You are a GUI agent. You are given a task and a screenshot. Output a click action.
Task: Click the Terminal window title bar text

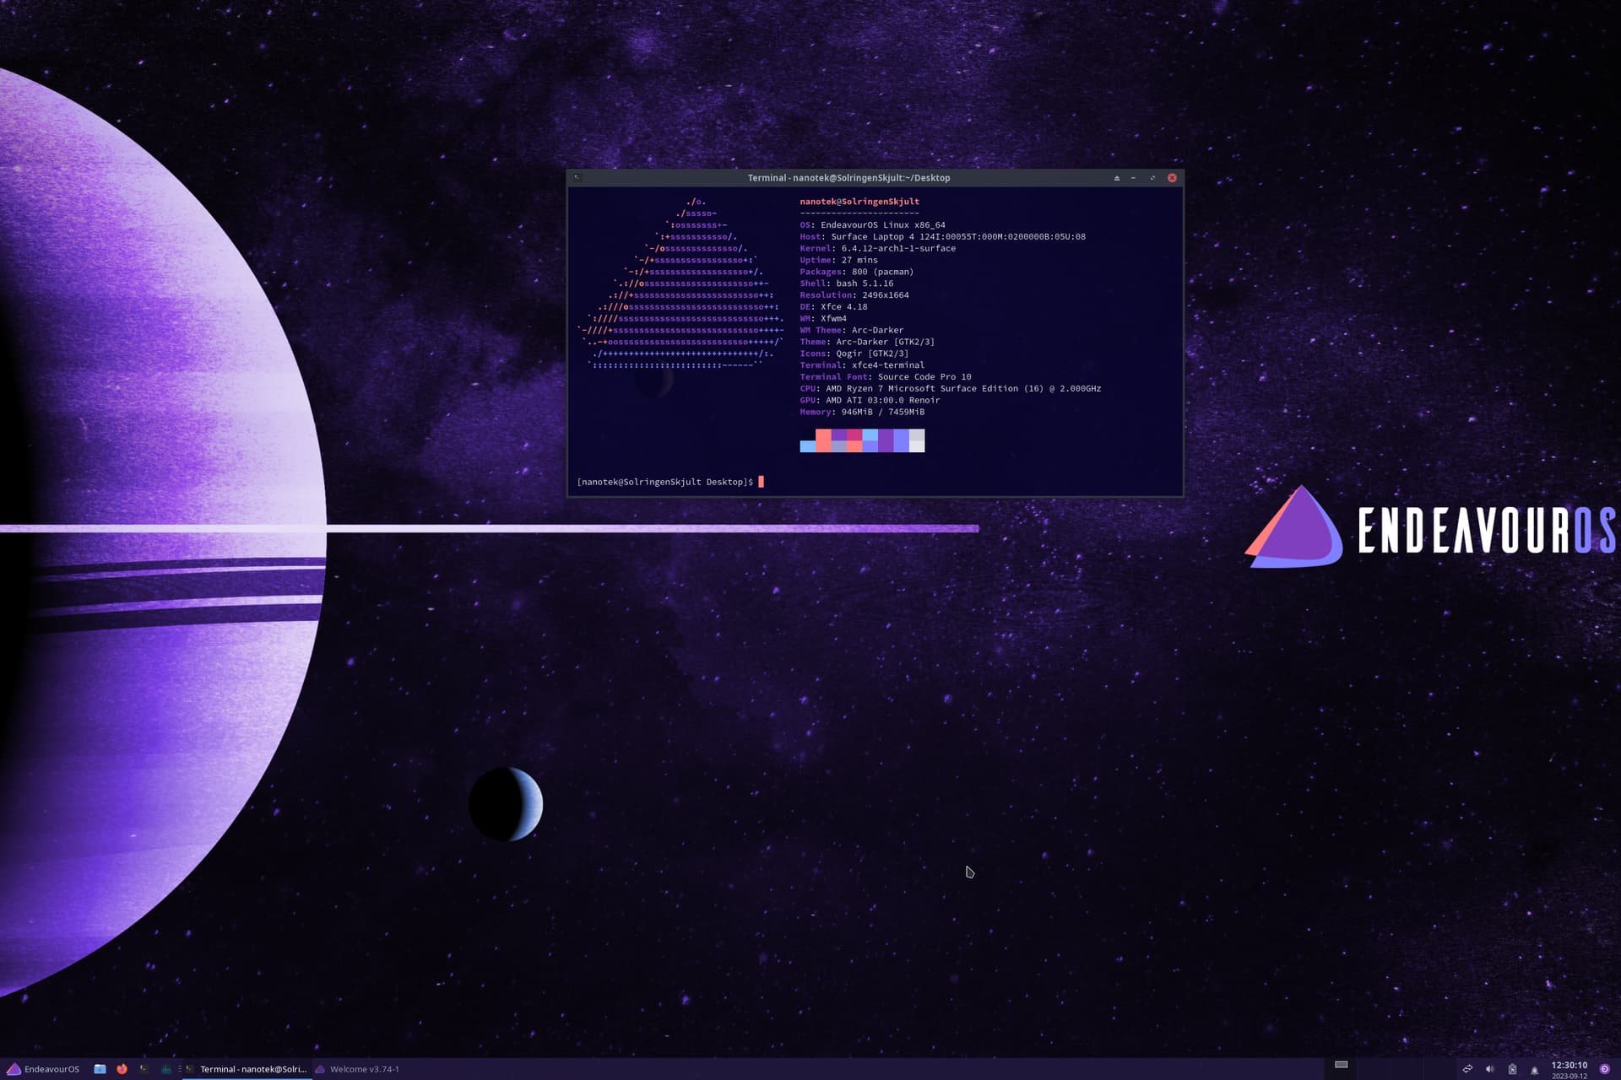click(848, 178)
